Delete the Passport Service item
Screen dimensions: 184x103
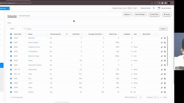[165, 47]
